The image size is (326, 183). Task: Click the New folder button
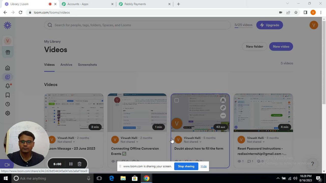point(254,47)
